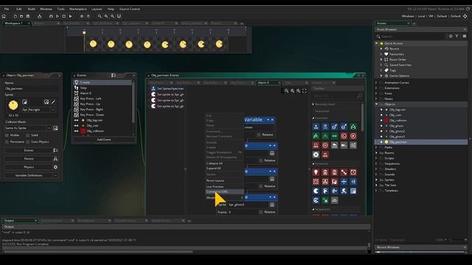Click the Physics button

(29, 167)
